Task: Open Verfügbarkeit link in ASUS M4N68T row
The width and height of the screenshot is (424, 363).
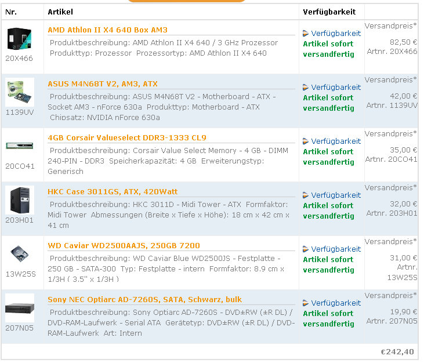Action: 336,88
